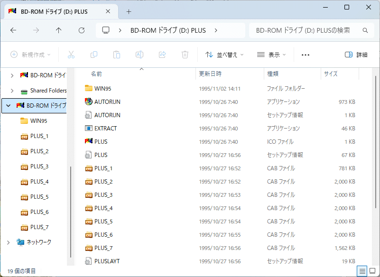This screenshot has height=277, width=380.
Task: Close the BD-ROM ドライブ (D:) PLUS tab
Action: pyautogui.click(x=108, y=11)
